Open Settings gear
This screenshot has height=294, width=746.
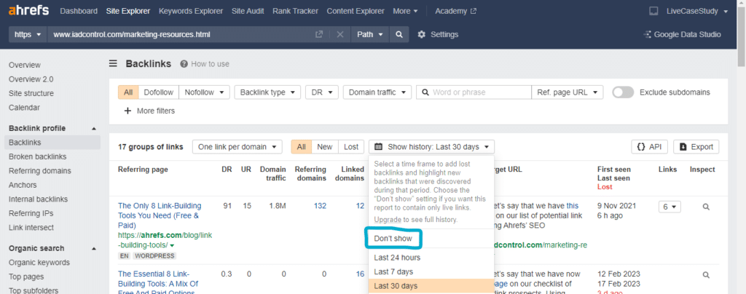421,34
